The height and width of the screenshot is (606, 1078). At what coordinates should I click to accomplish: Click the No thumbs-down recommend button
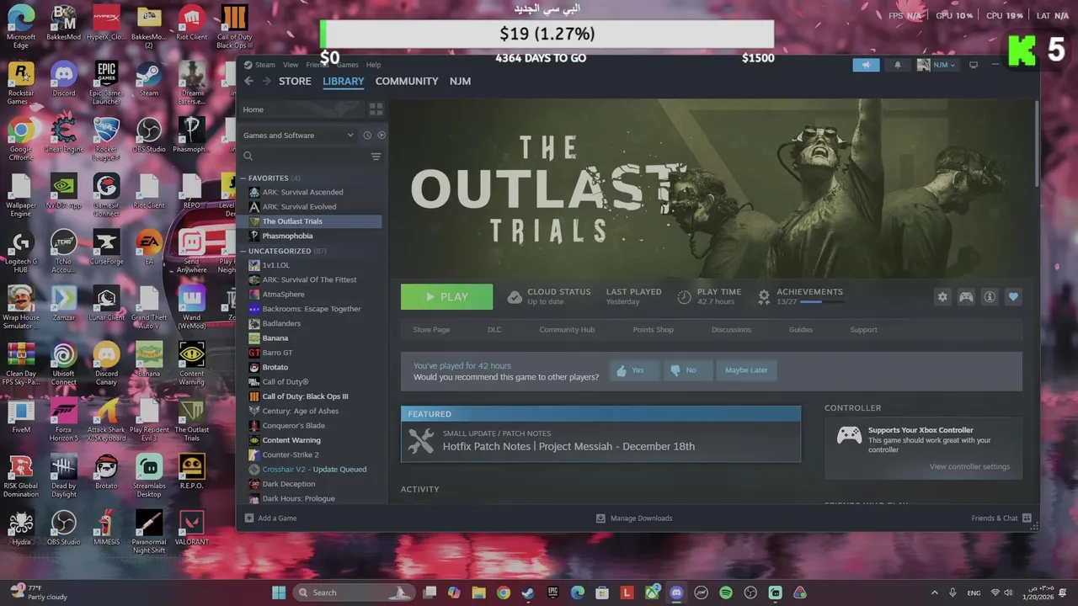(687, 370)
